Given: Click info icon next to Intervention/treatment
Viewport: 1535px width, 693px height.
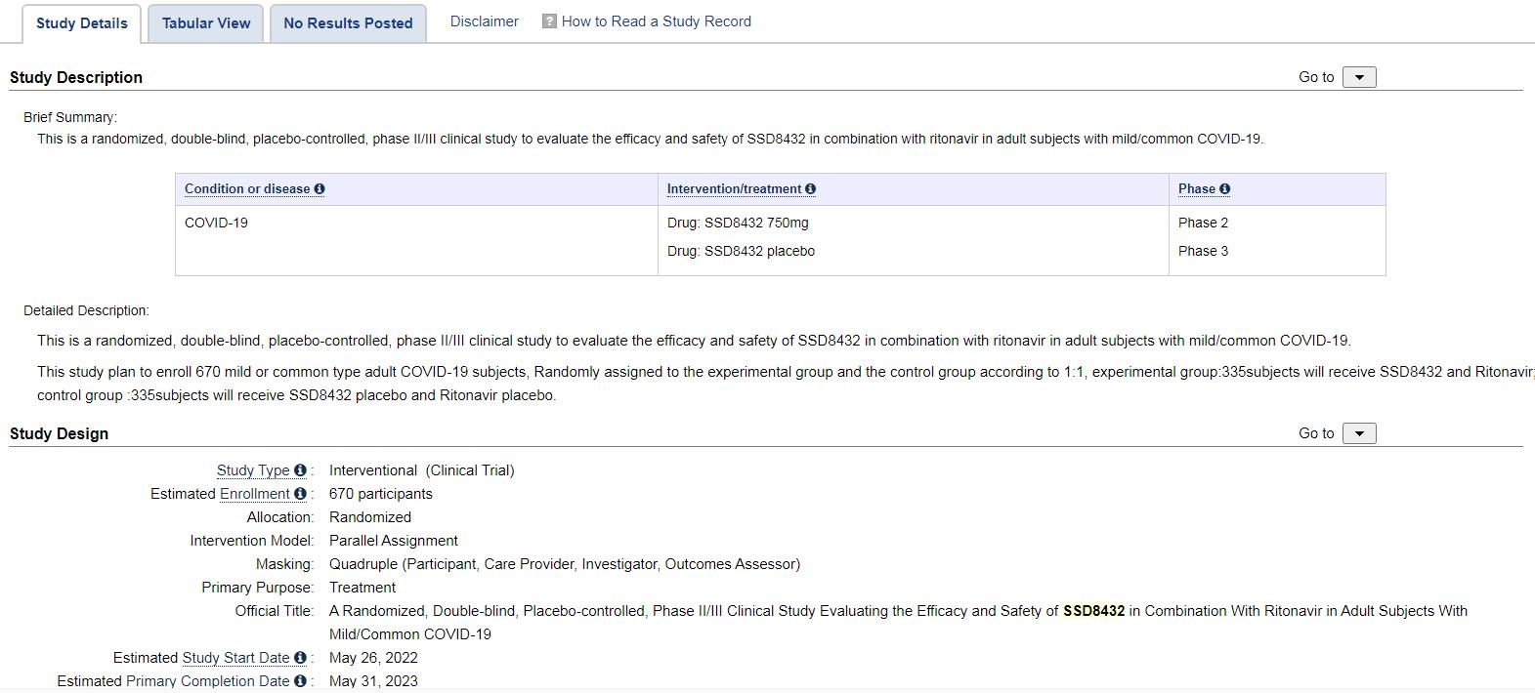Looking at the screenshot, I should tap(811, 189).
